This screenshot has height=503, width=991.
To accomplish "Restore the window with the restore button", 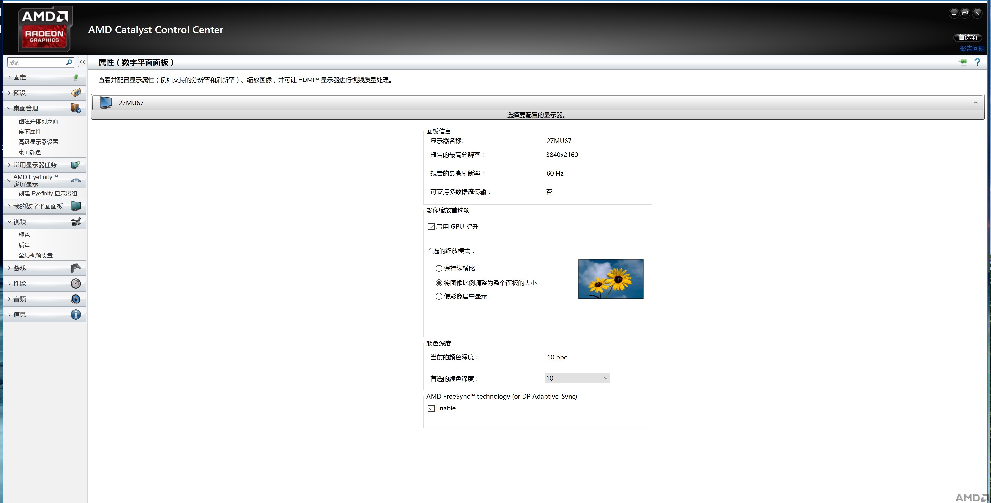I will (x=965, y=13).
